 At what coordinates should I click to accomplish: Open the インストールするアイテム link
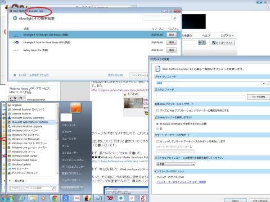pos(33,75)
